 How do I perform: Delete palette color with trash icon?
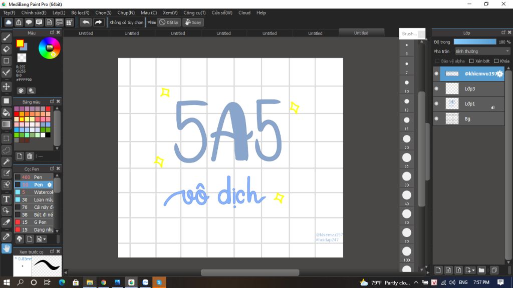(30, 156)
